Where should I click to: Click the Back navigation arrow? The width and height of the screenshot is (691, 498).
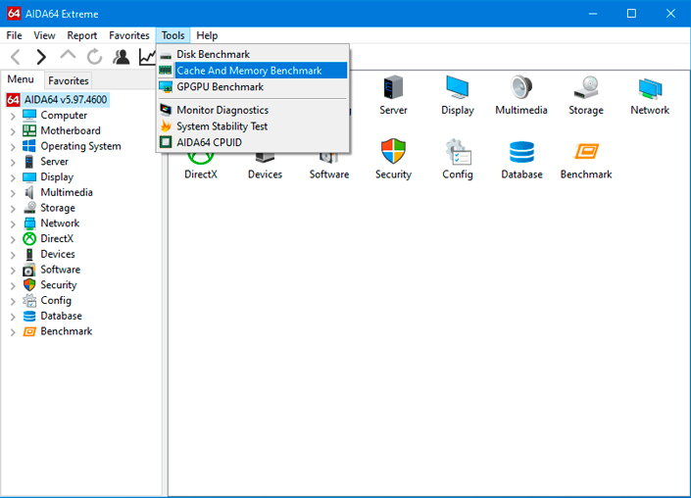point(16,57)
